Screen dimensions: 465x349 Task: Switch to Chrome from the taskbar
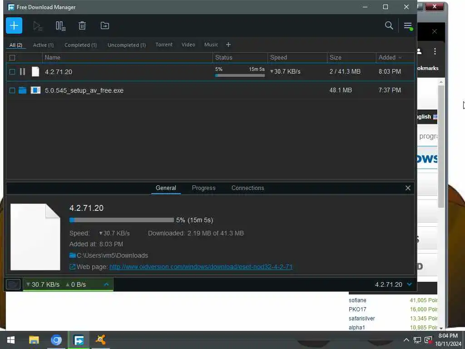coord(56,340)
